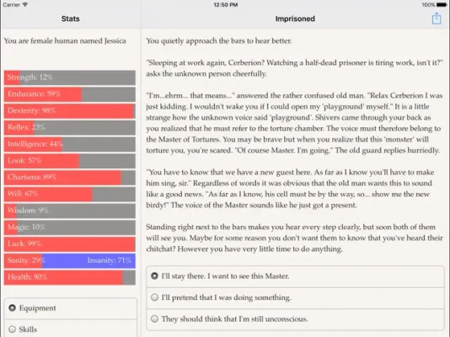
Task: Tap the Wi-Fi signal icon
Action: click(x=25, y=4)
